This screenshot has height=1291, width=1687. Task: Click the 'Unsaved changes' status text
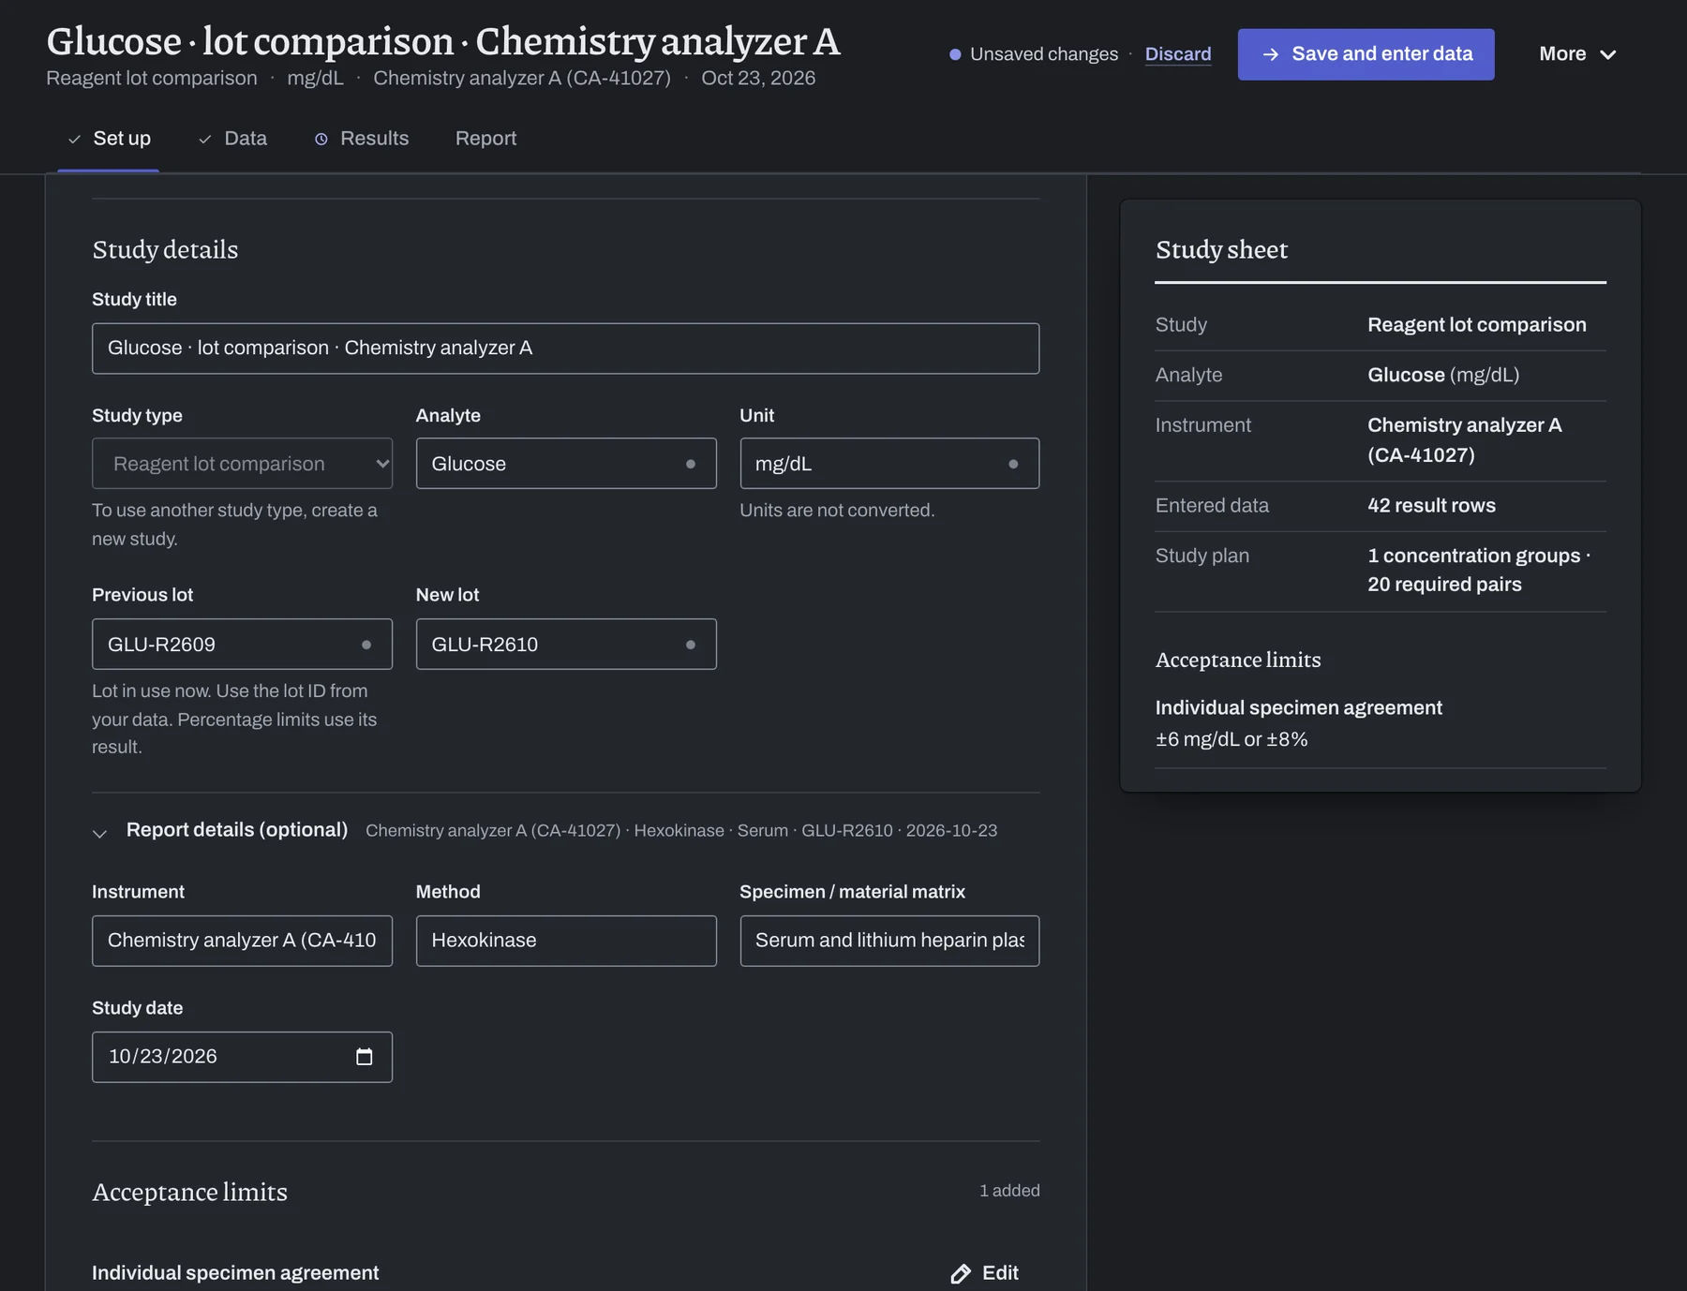pyautogui.click(x=1044, y=54)
